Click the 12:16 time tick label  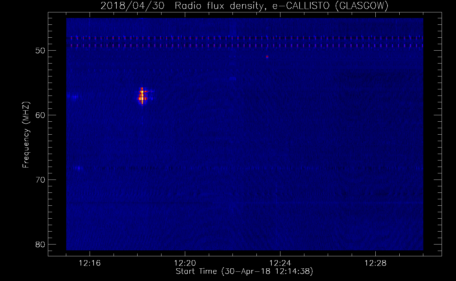pos(90,263)
